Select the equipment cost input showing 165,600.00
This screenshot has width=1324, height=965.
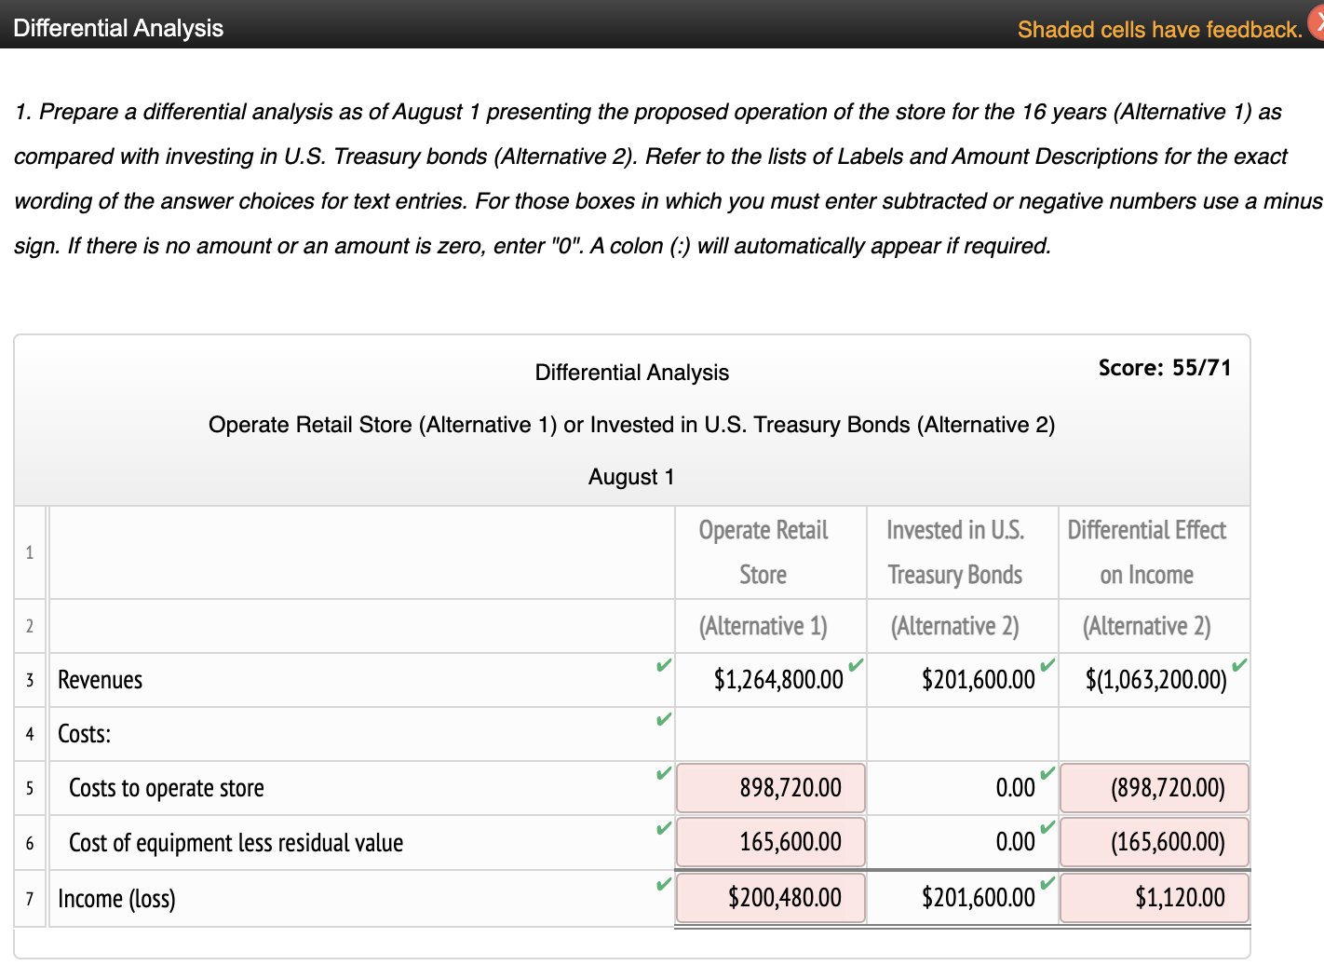click(771, 842)
